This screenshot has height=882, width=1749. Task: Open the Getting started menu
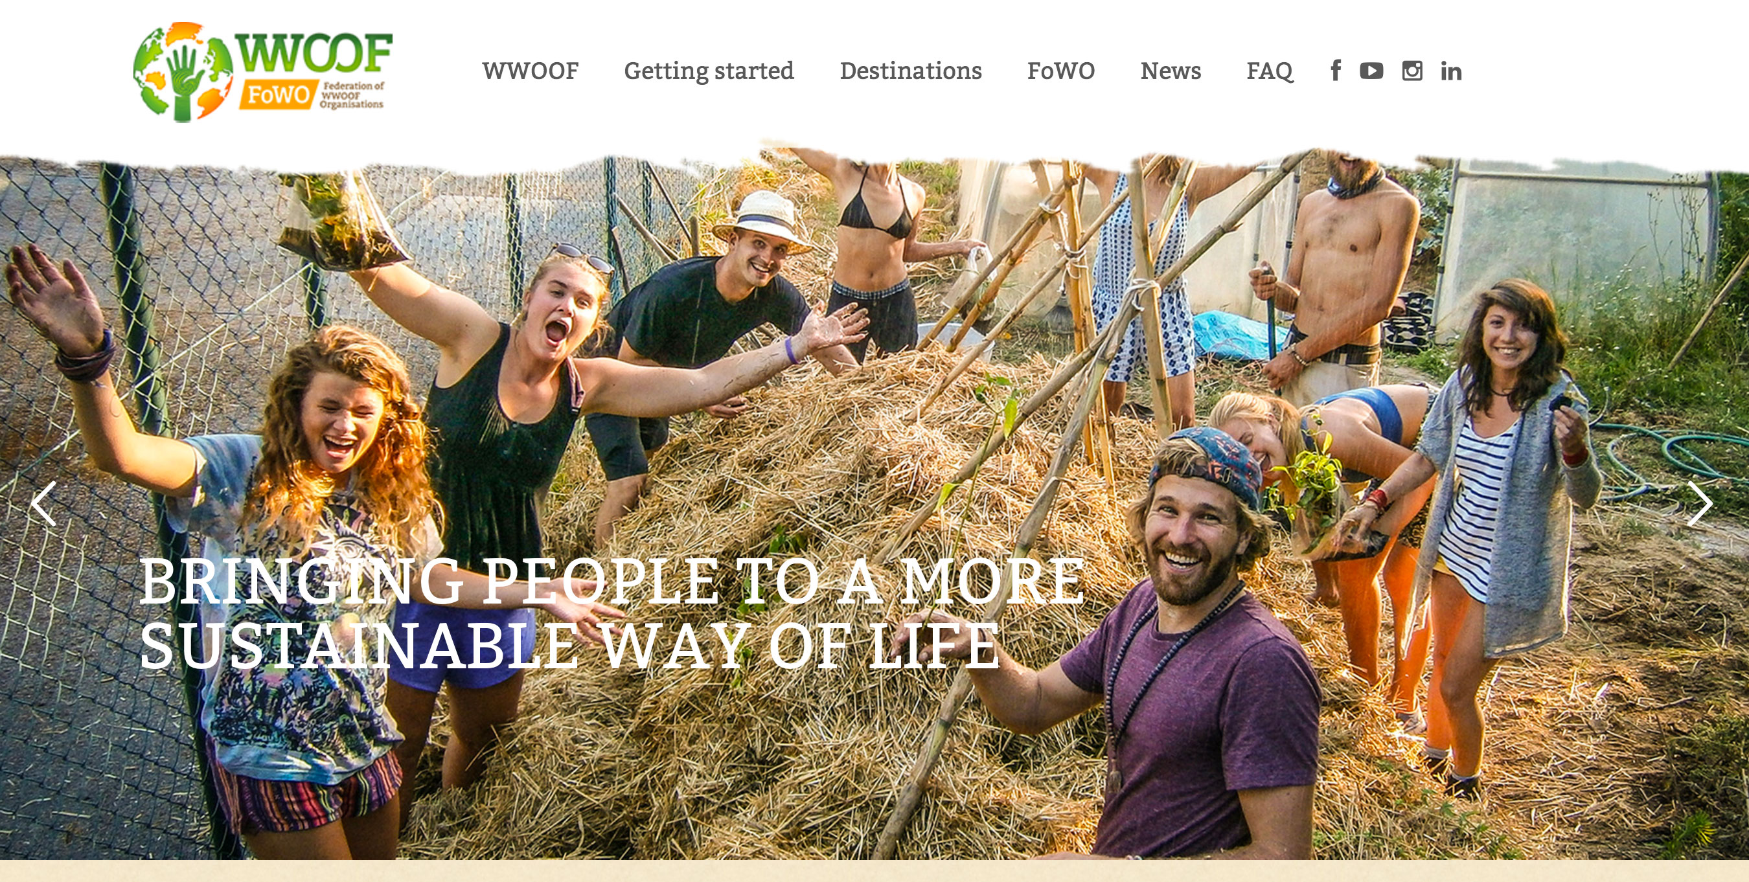(709, 71)
